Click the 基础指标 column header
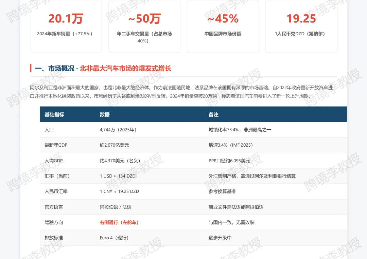367x259 pixels. (x=54, y=114)
